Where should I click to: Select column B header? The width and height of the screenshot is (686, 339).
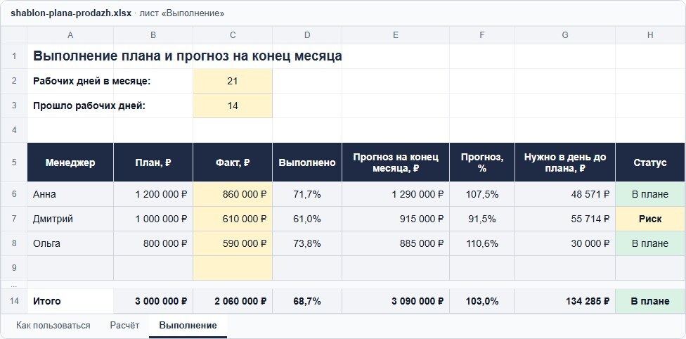pyautogui.click(x=153, y=35)
